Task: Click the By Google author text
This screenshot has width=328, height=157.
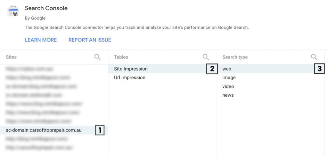Action: (x=35, y=18)
